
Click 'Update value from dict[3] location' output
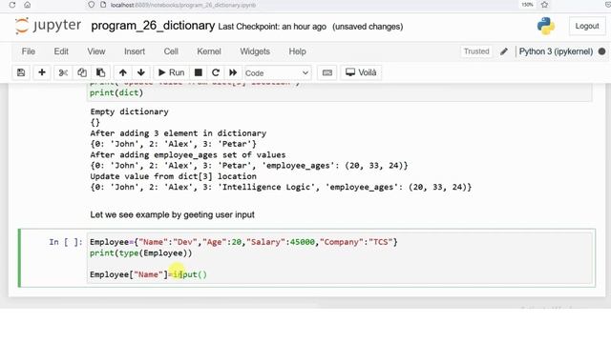(174, 176)
